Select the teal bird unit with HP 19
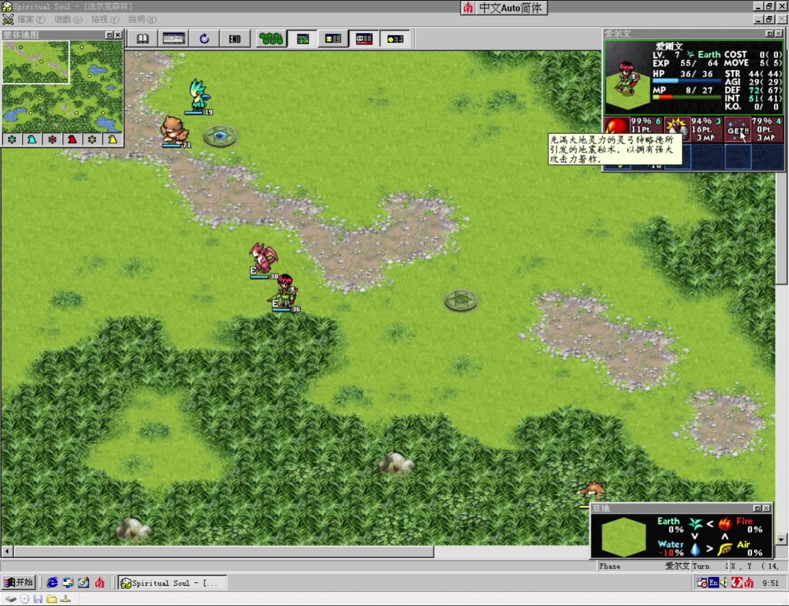 (198, 95)
